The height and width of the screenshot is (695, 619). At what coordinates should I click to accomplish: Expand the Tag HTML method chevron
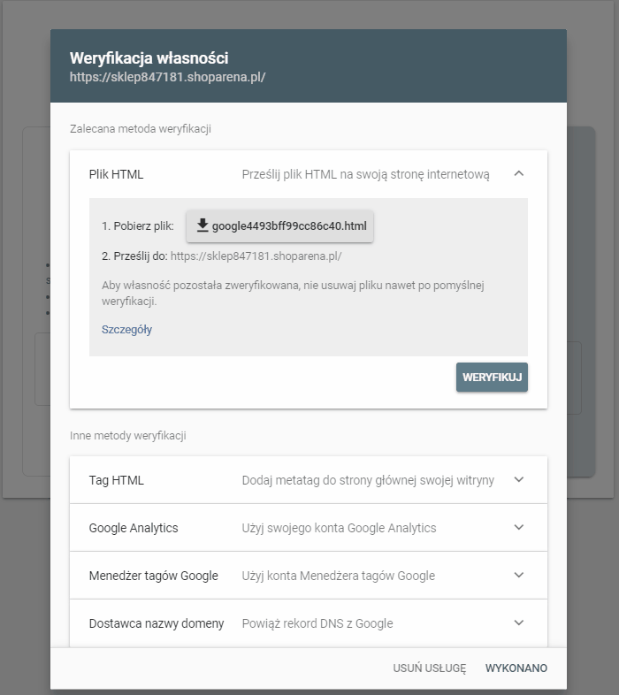pyautogui.click(x=519, y=479)
